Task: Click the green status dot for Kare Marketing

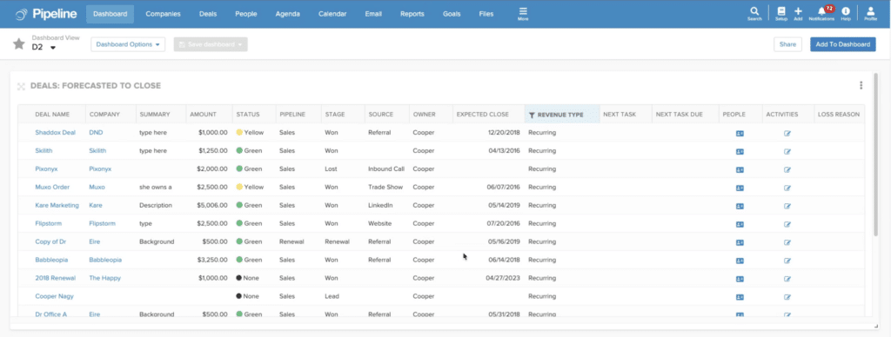Action: point(239,205)
